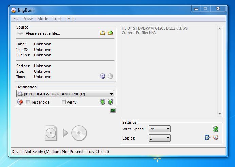Screen dimensions: 235x167
Task: Click the Imp ID value 'Unknown'
Action: click(x=42, y=50)
